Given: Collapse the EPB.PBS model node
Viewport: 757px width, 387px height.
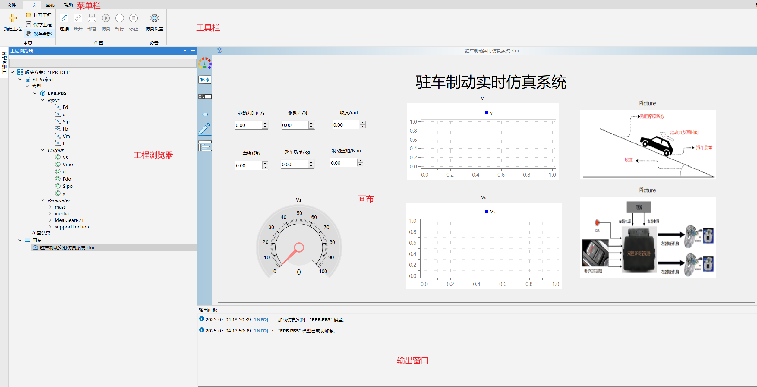Looking at the screenshot, I should click(35, 93).
